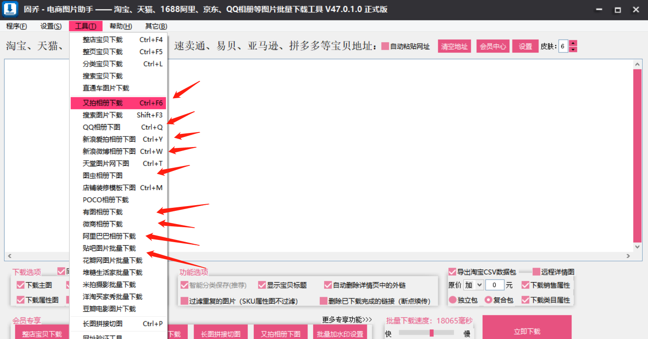Screen dimensions: 648x339
Task: Open 会员中心 button
Action: pos(493,46)
